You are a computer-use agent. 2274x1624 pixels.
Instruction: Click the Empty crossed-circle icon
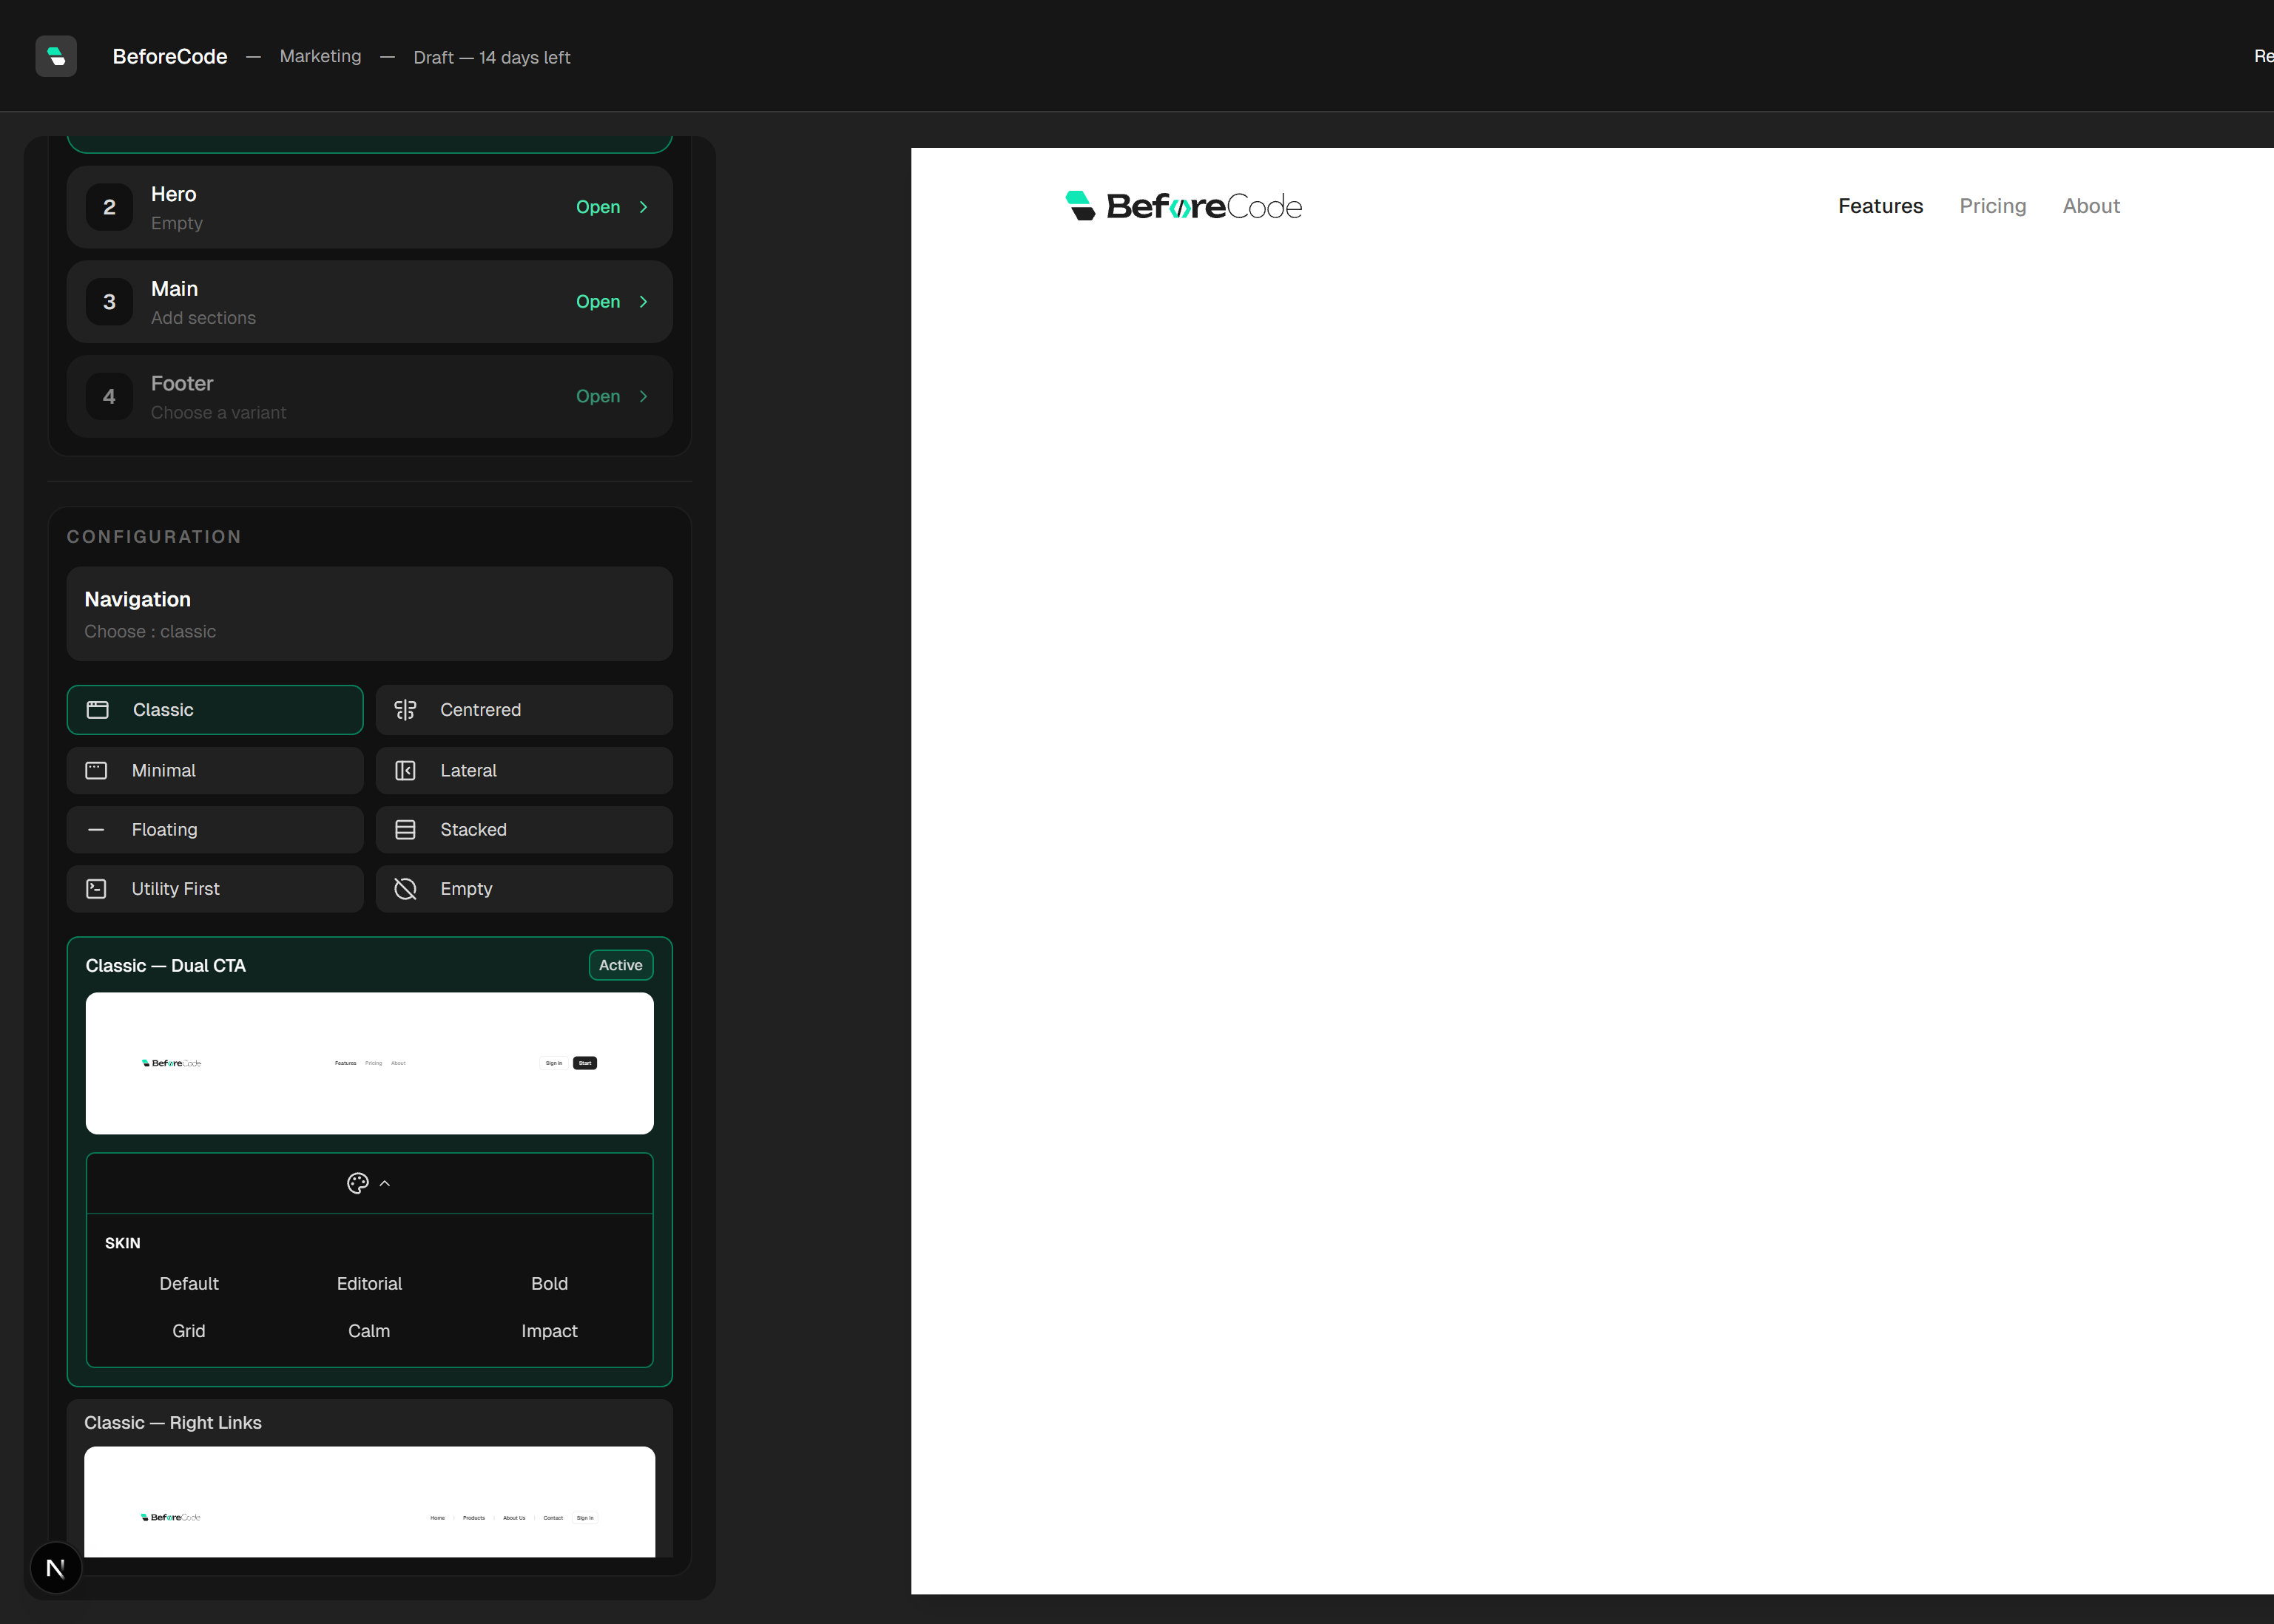point(405,889)
